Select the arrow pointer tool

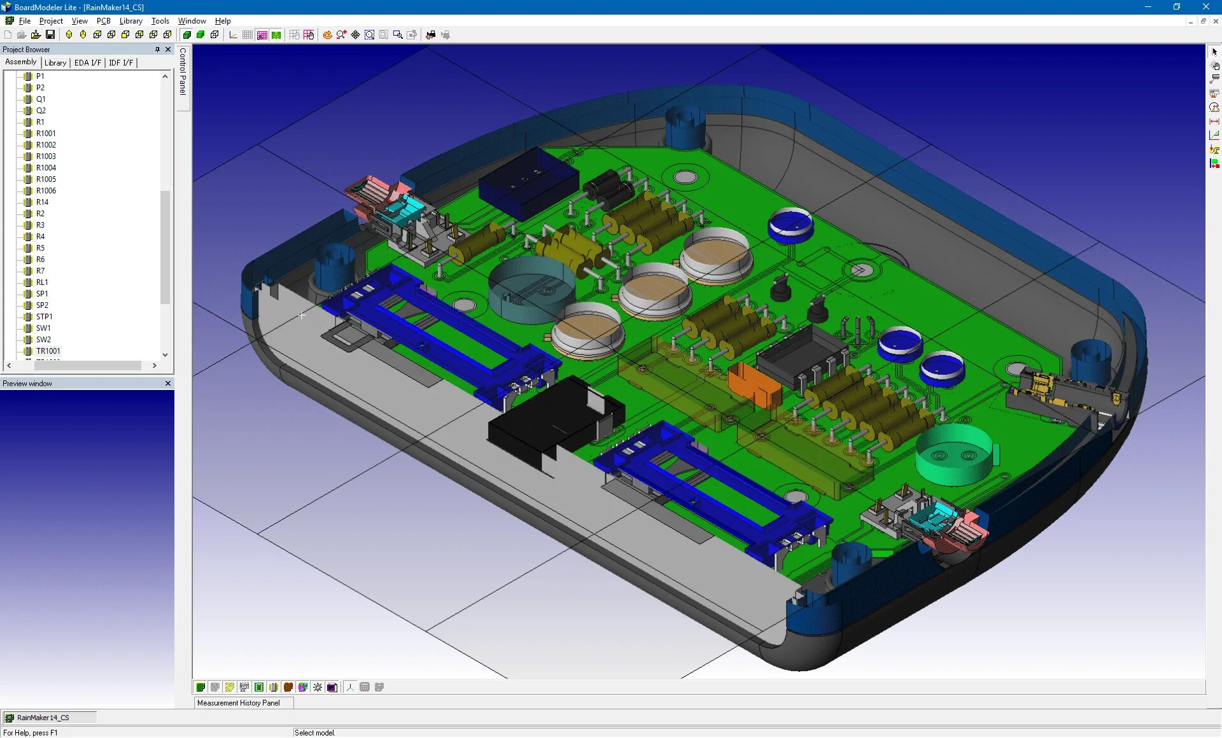[1214, 52]
